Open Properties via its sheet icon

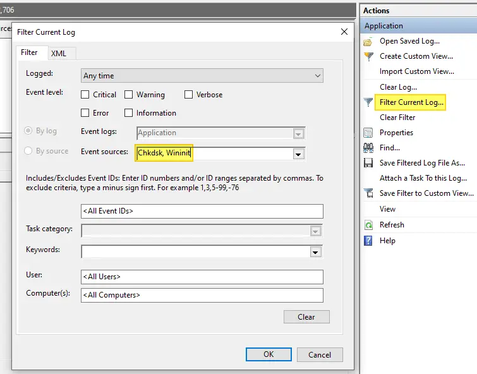coord(368,133)
